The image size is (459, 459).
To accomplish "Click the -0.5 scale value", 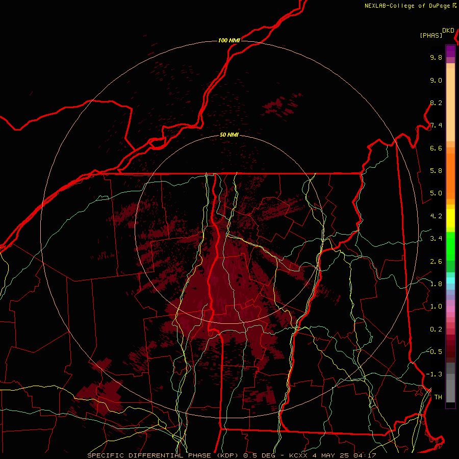I will click(x=434, y=352).
